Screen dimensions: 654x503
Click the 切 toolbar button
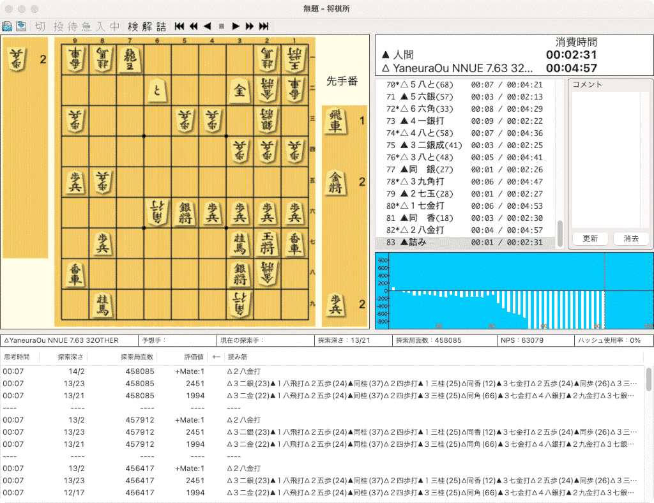point(40,27)
